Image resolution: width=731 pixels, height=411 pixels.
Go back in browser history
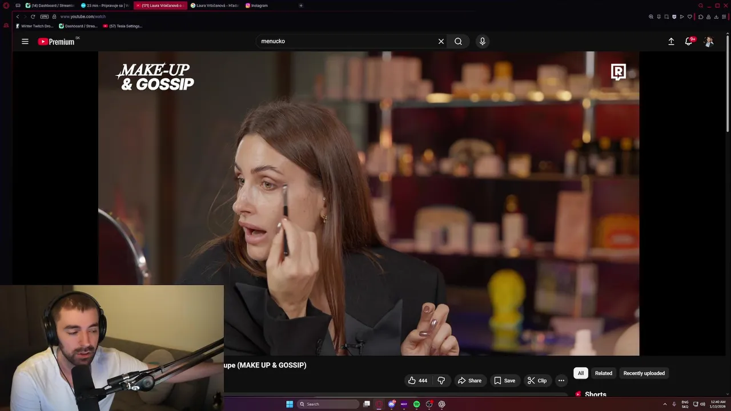(17, 17)
